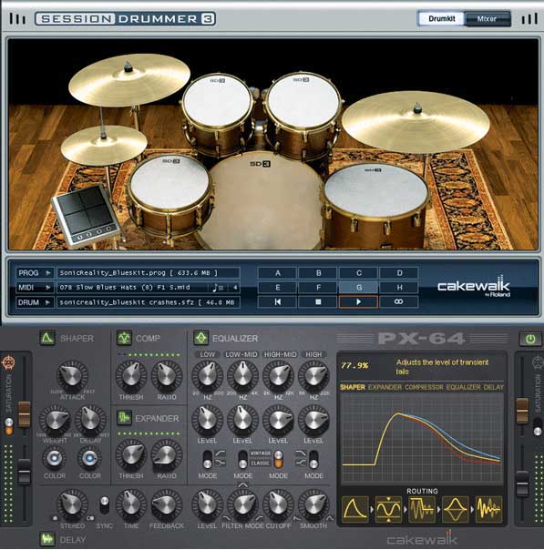
Task: Select the EXPANDER display tab
Action: click(385, 387)
